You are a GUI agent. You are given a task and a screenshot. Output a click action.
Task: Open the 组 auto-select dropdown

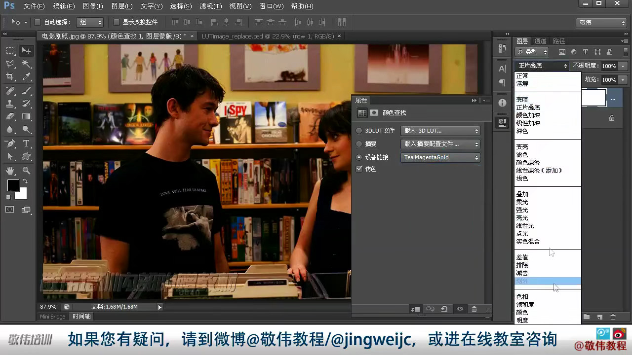[x=90, y=22]
